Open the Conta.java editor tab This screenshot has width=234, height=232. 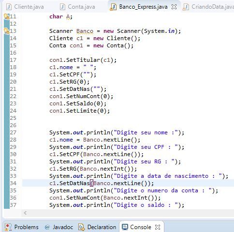(x=77, y=7)
